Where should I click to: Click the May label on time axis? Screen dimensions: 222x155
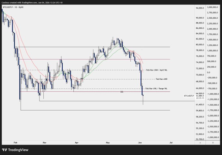point(108,143)
